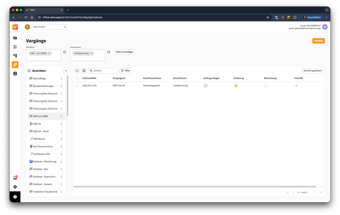Bookmark this page with star icon
This screenshot has height=215, width=340.
tap(267, 17)
